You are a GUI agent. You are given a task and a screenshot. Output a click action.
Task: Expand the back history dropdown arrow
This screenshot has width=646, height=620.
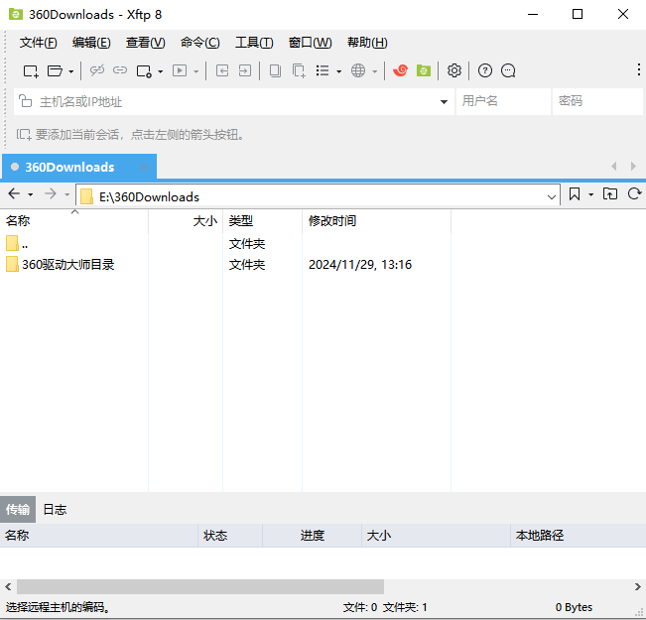[x=31, y=194]
